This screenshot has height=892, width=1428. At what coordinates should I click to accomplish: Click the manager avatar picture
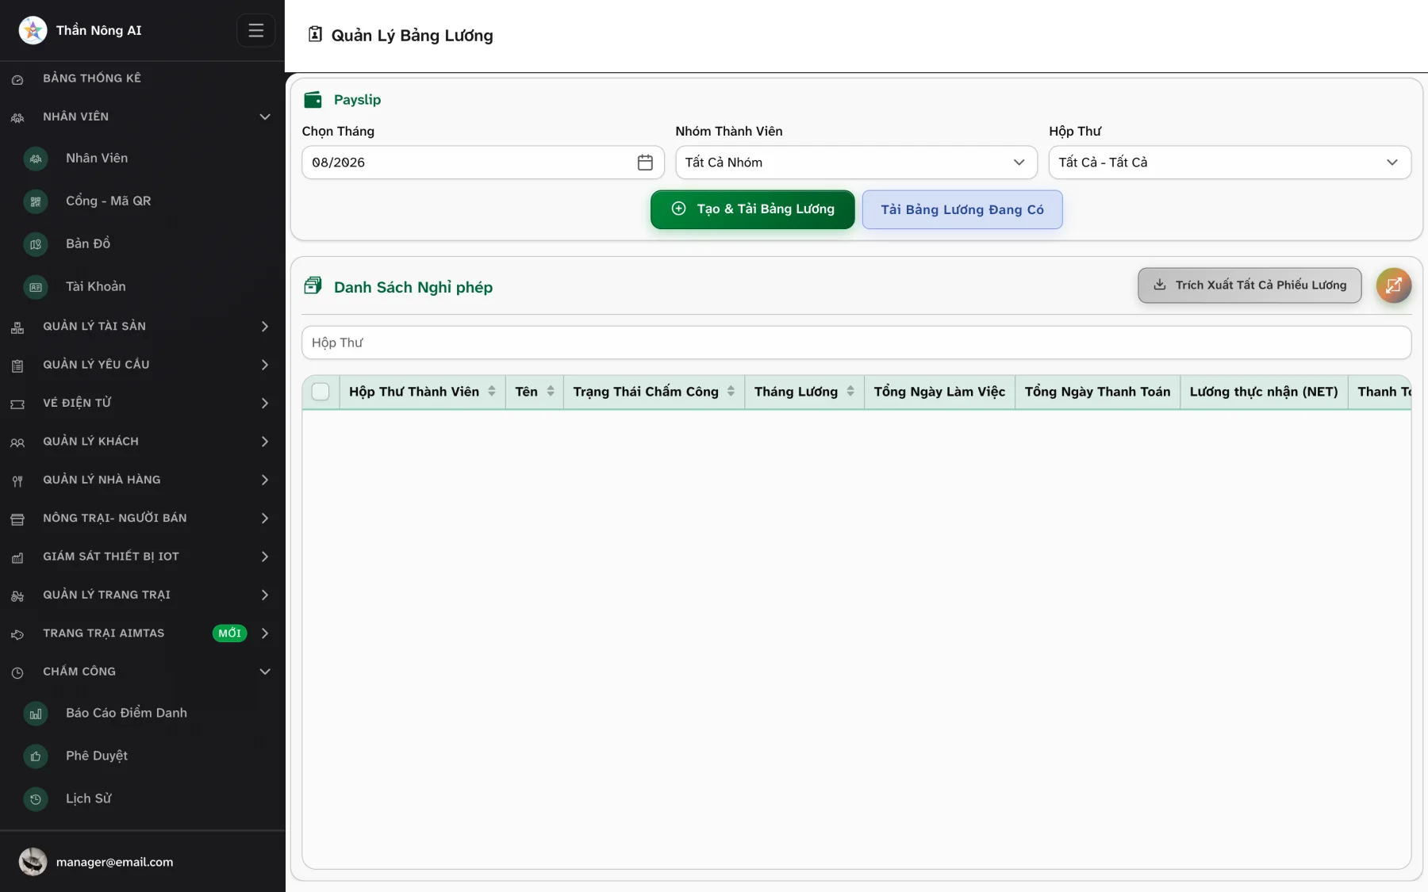[x=33, y=862]
